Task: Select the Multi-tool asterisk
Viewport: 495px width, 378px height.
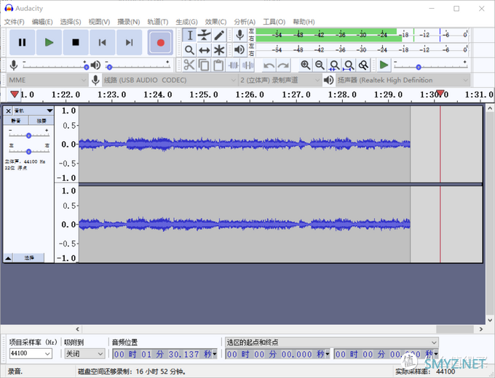Action: point(219,50)
